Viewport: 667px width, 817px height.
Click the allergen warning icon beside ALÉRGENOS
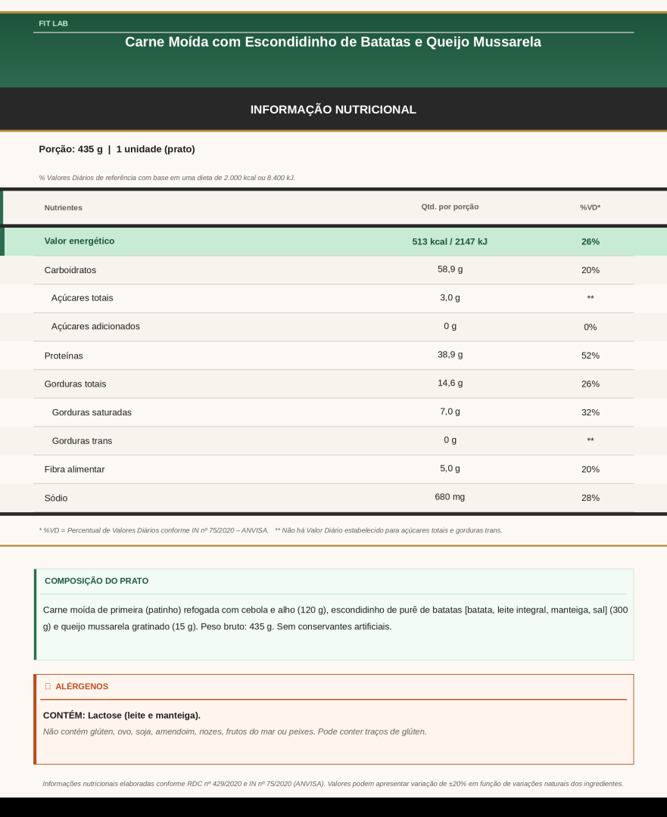coord(48,686)
